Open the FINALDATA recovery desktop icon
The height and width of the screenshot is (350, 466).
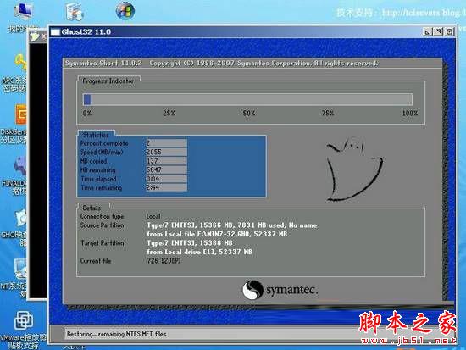tap(20, 165)
